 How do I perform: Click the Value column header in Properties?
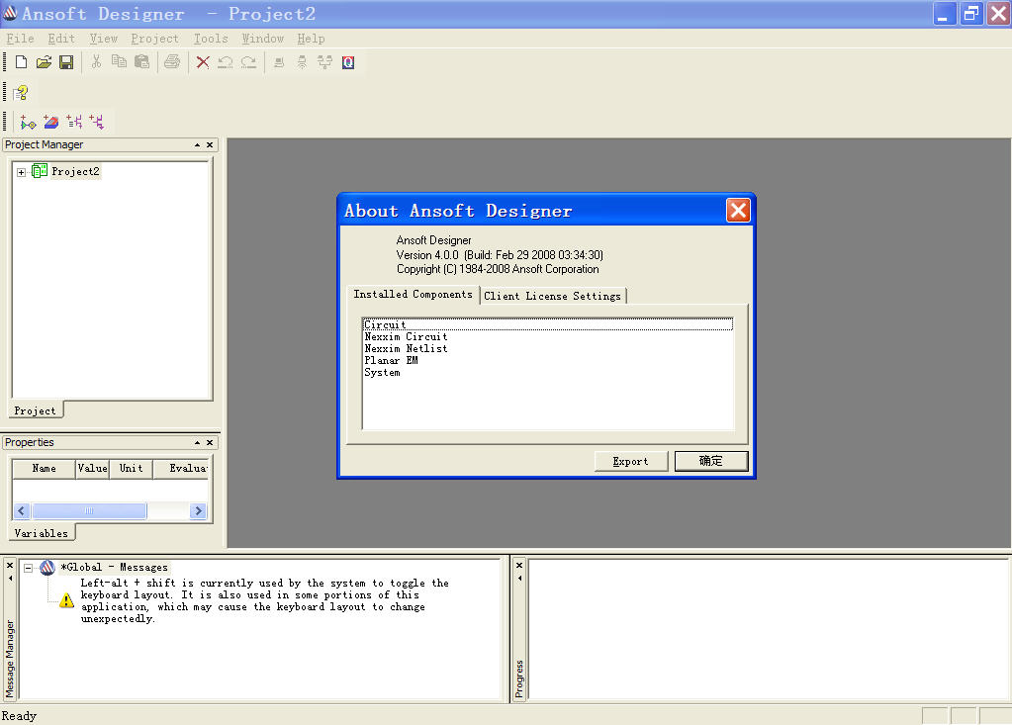92,468
